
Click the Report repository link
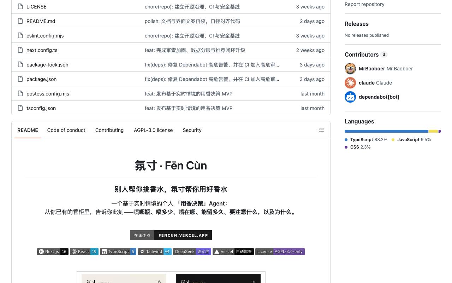[x=364, y=4]
